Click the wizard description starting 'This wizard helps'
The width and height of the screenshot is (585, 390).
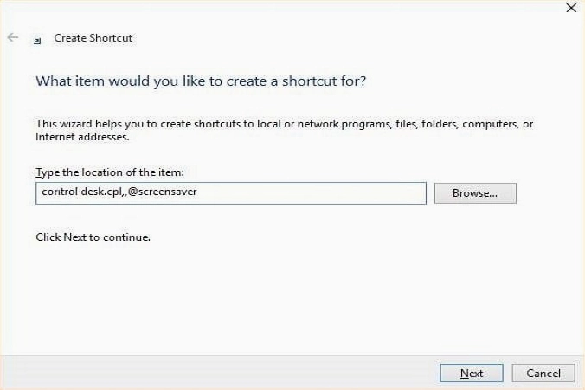click(x=284, y=124)
